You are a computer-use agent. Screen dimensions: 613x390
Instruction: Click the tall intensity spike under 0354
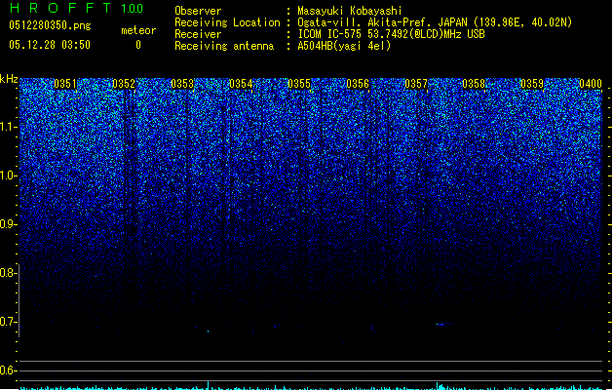tap(208, 384)
